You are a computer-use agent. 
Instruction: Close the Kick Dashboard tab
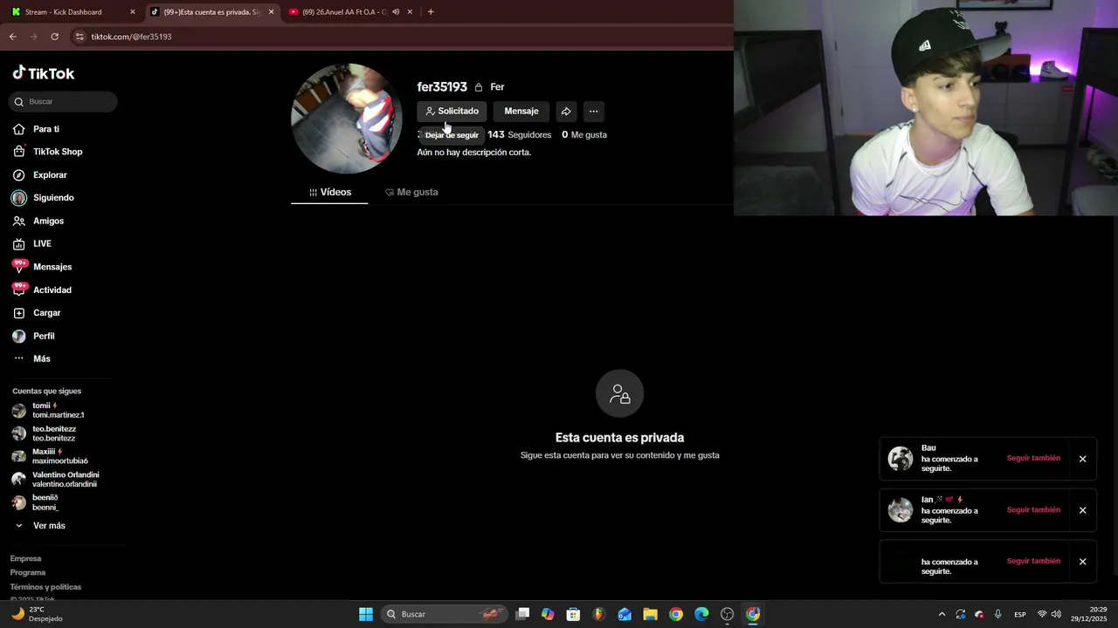pos(133,12)
